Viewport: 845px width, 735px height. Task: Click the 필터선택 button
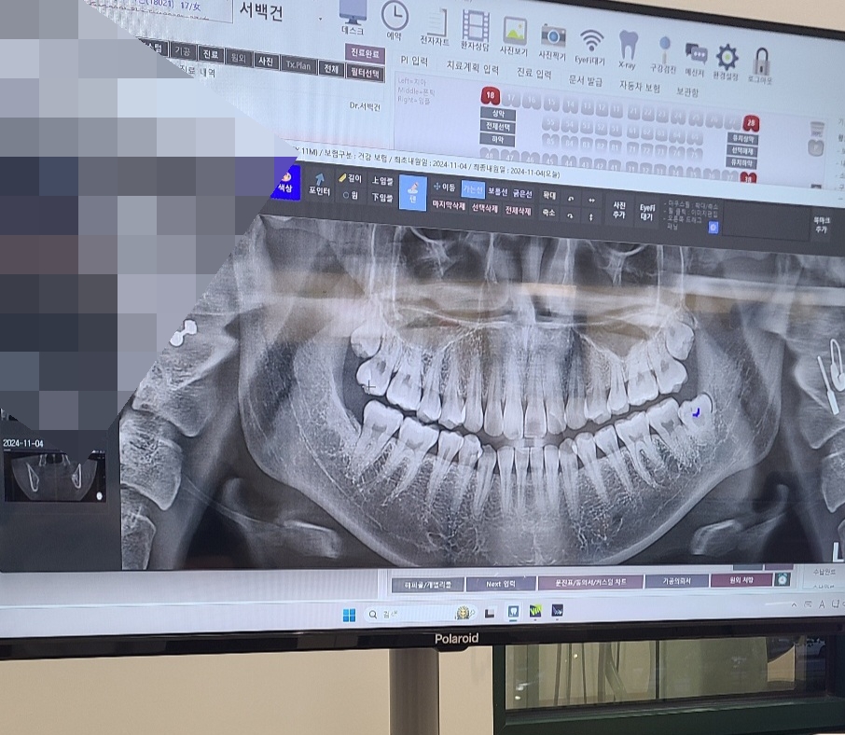click(x=365, y=73)
